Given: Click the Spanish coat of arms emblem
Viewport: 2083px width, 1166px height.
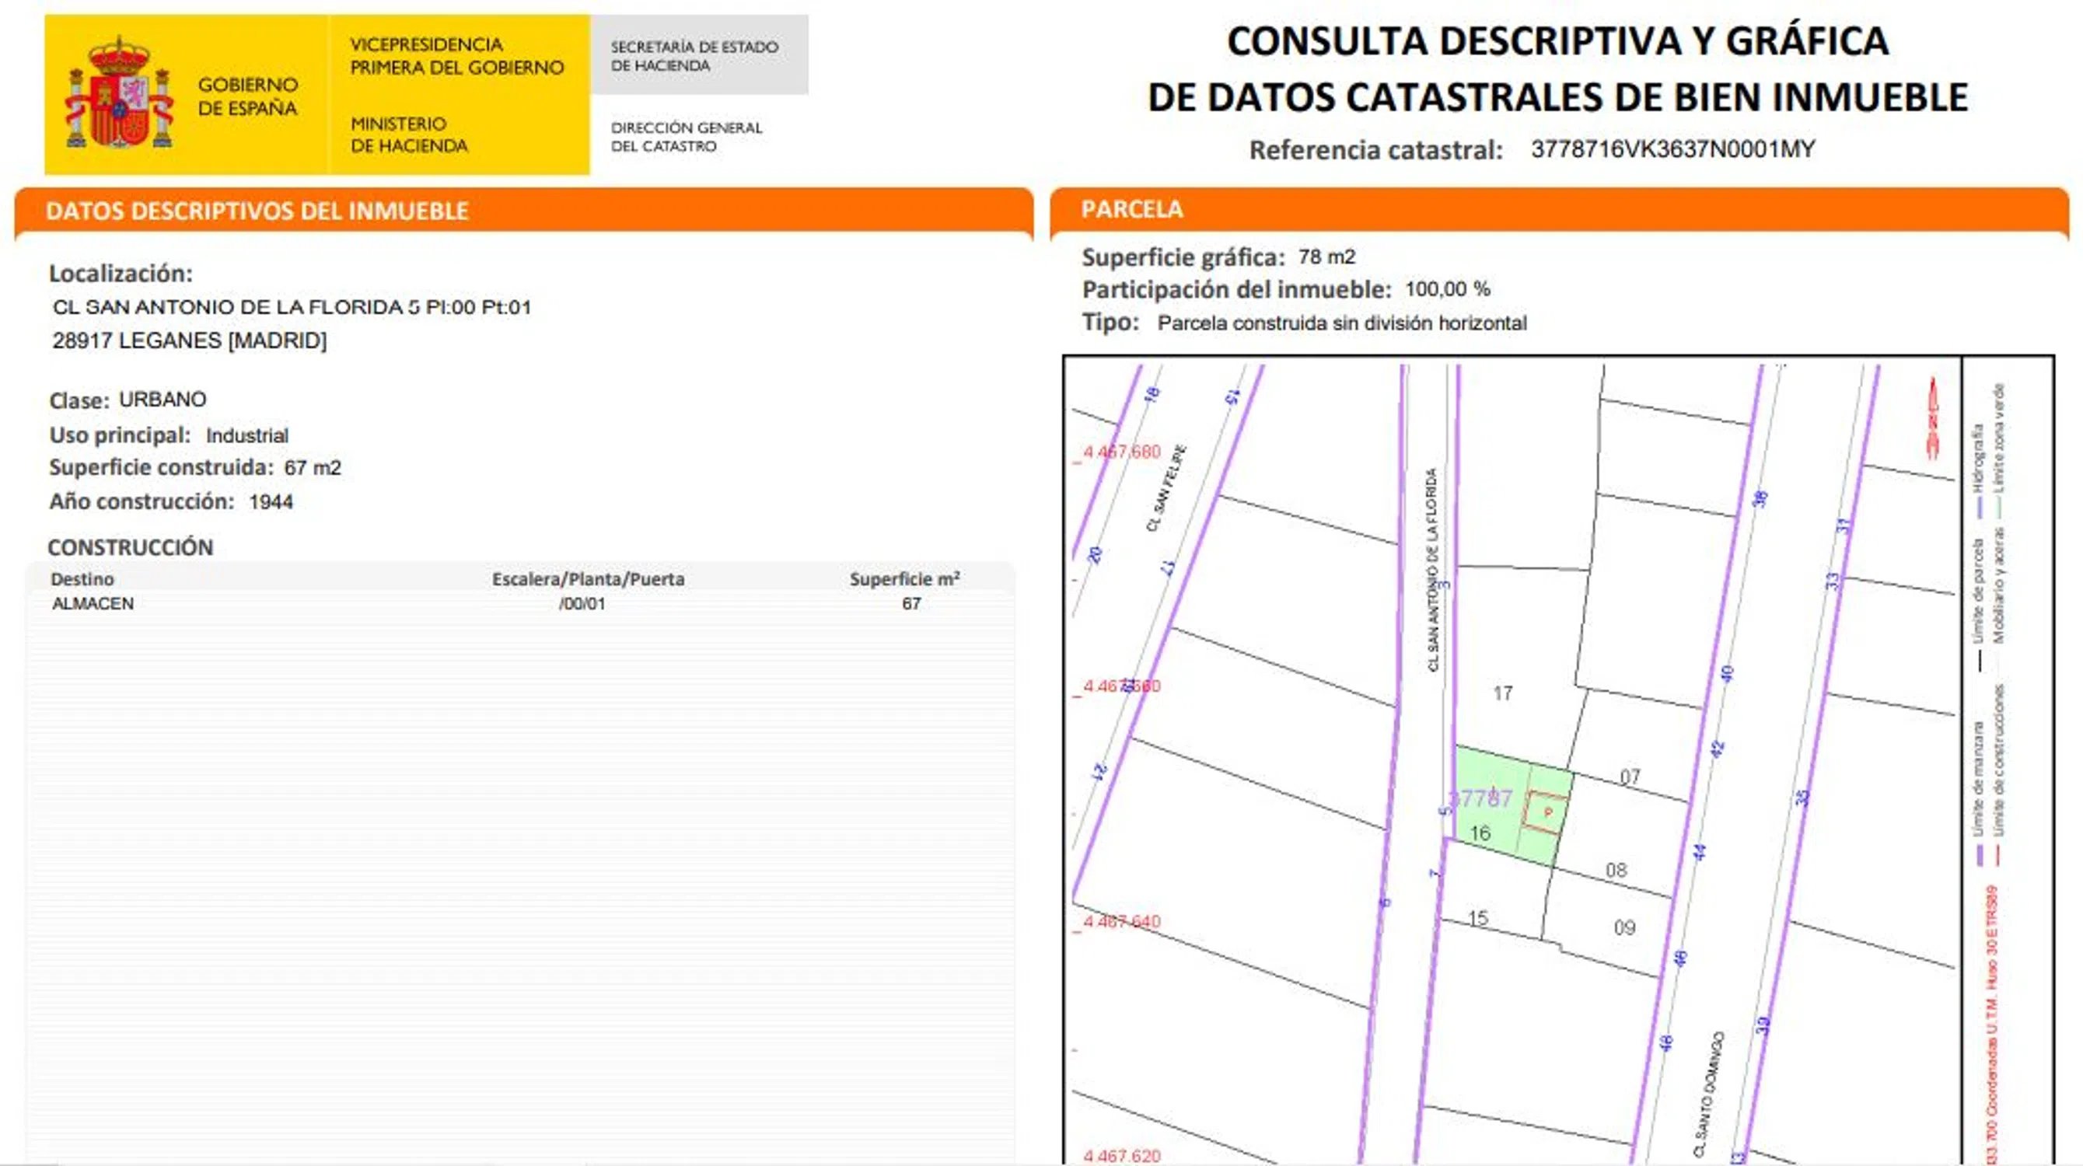Looking at the screenshot, I should click(x=119, y=95).
